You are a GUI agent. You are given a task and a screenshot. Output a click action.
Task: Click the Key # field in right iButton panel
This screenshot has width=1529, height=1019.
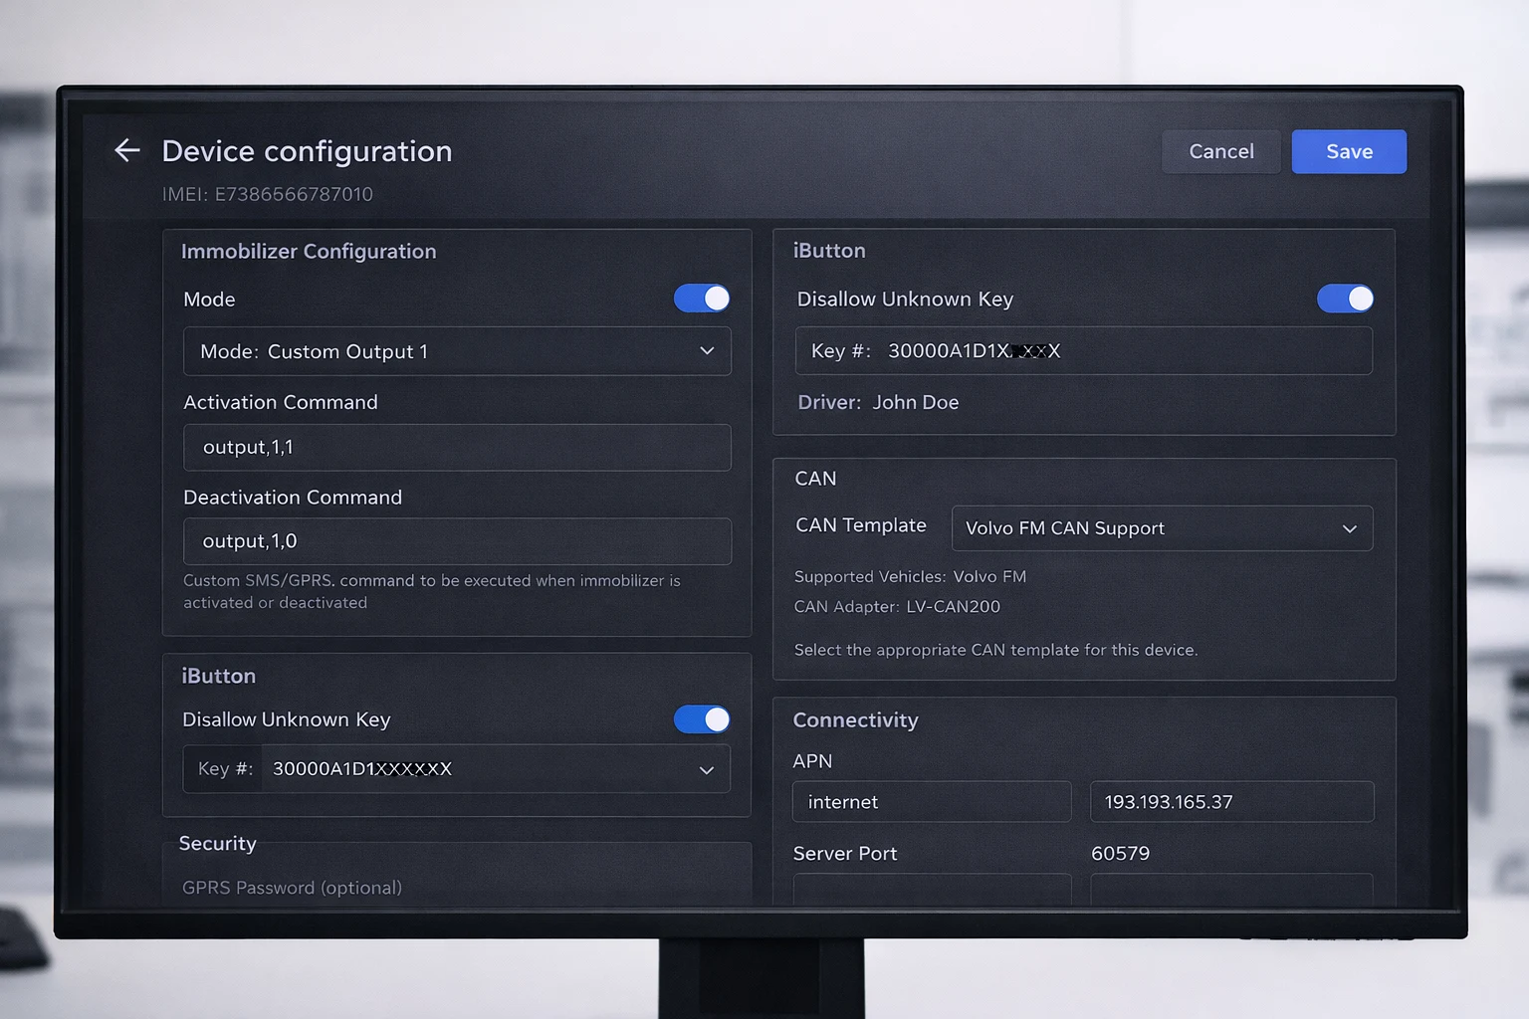[1083, 351]
